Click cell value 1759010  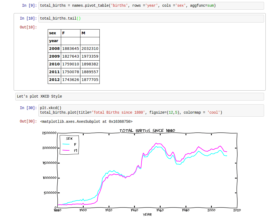(x=71, y=64)
